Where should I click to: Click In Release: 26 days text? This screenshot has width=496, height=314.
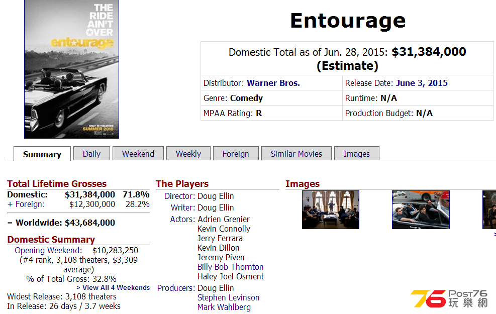pos(64,306)
